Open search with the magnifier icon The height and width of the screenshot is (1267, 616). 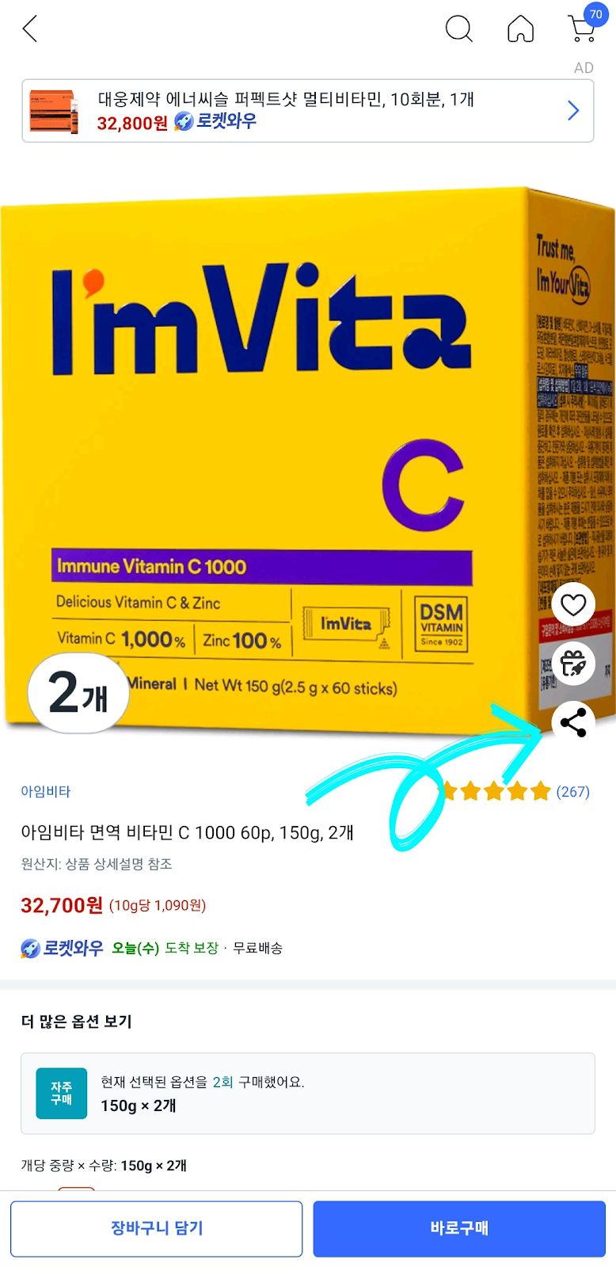pyautogui.click(x=458, y=29)
